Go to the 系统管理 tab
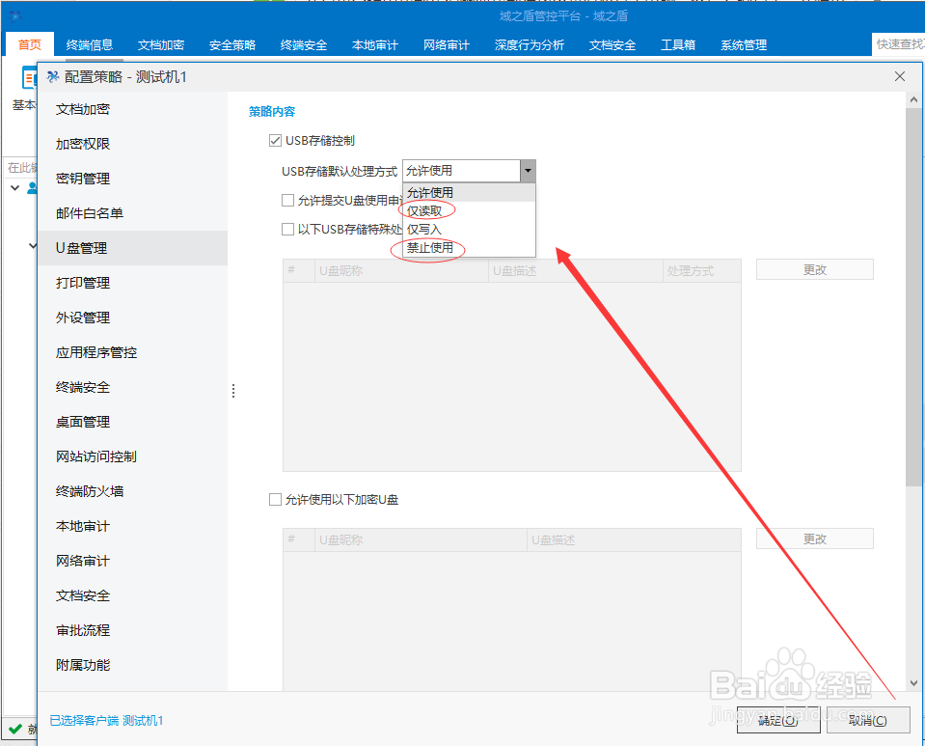The height and width of the screenshot is (746, 925). [744, 44]
